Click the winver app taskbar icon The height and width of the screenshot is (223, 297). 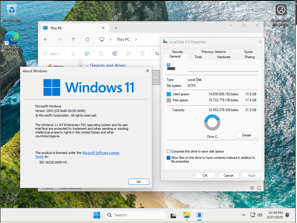tap(199, 215)
